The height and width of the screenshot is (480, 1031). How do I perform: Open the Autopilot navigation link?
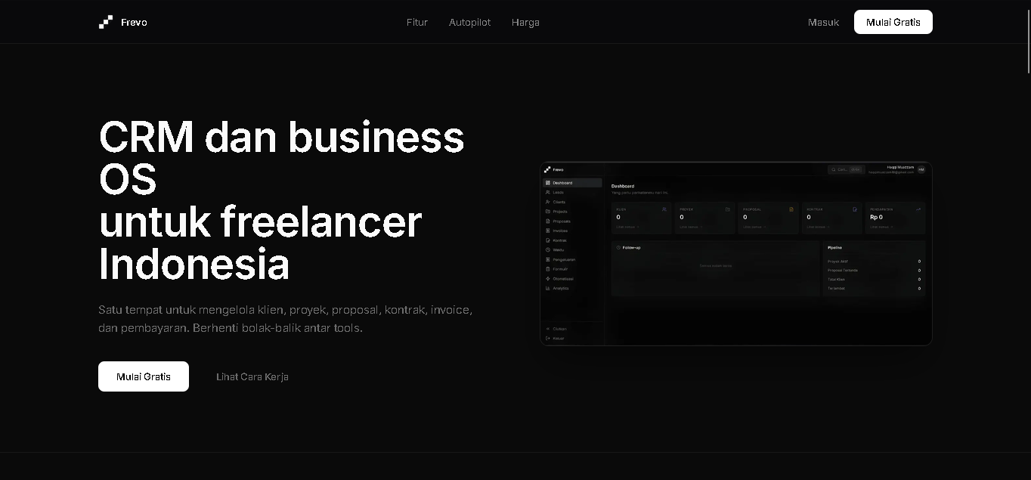click(469, 22)
